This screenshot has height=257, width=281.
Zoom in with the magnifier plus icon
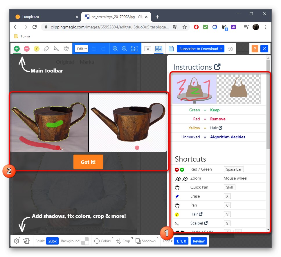click(x=115, y=49)
